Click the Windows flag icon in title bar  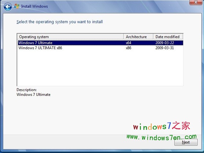(17, 6)
